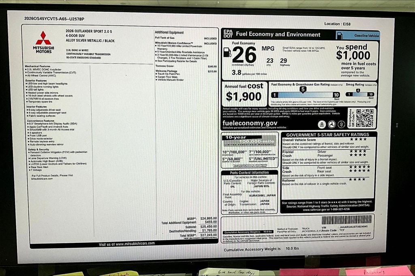The width and height of the screenshot is (415, 276).
Task: Select the JACKSONVILLE,FL port of entry
Action: click(x=311, y=231)
